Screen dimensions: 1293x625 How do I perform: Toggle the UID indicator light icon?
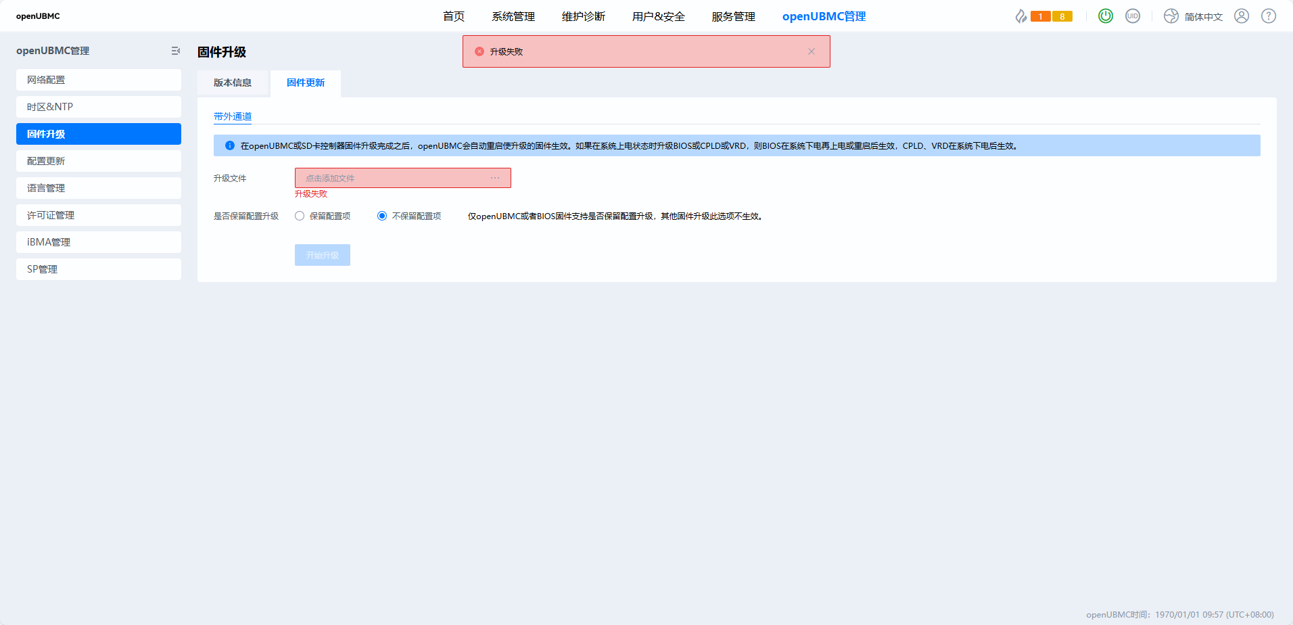coord(1133,16)
